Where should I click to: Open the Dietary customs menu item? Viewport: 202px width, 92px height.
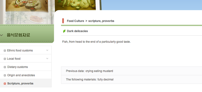tap(26, 67)
